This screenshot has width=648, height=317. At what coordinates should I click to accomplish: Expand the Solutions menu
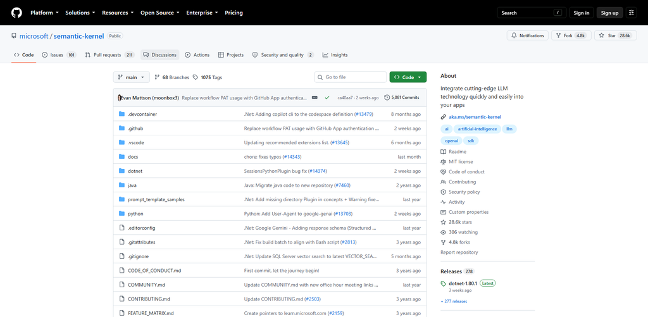click(x=80, y=13)
